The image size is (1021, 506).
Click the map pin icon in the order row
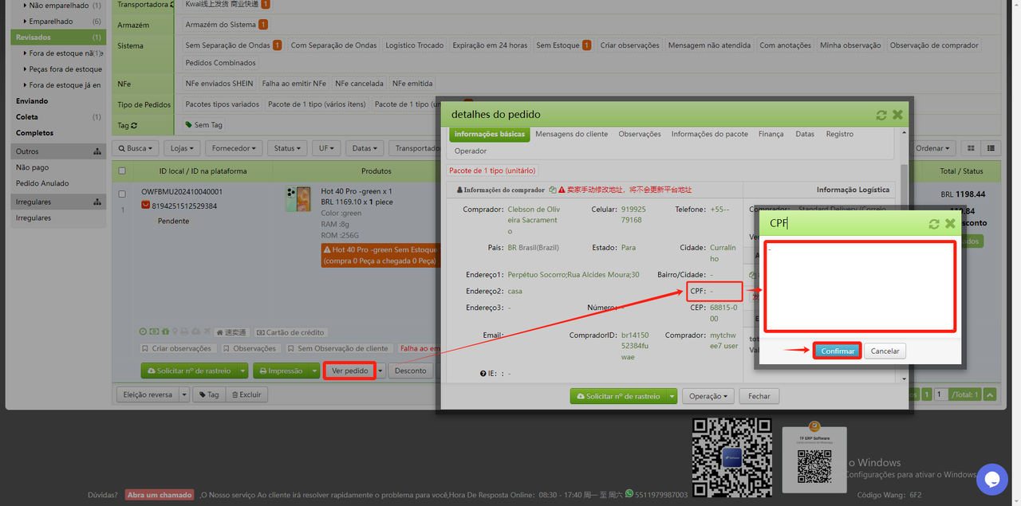175,332
